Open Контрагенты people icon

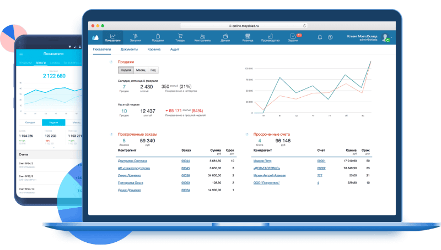click(202, 36)
